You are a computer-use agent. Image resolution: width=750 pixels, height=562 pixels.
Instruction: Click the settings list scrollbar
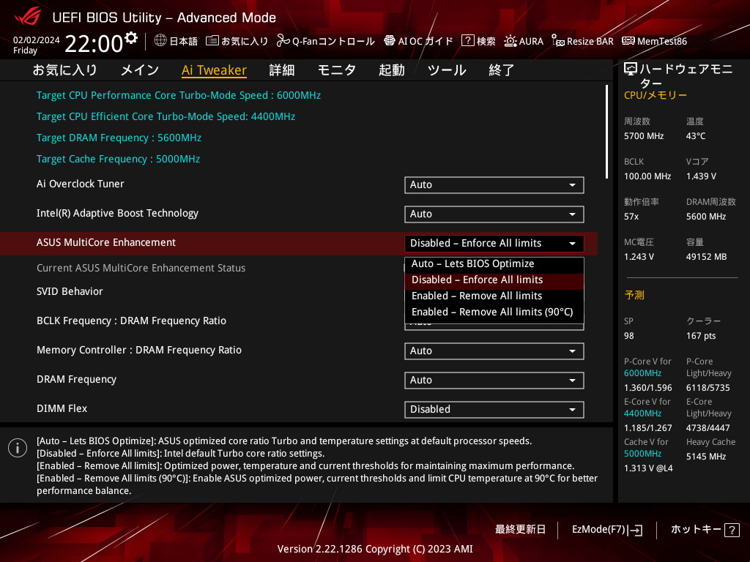coord(606,132)
